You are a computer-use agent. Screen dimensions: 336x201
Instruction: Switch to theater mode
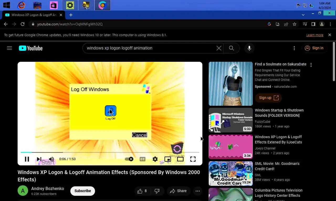(180, 159)
